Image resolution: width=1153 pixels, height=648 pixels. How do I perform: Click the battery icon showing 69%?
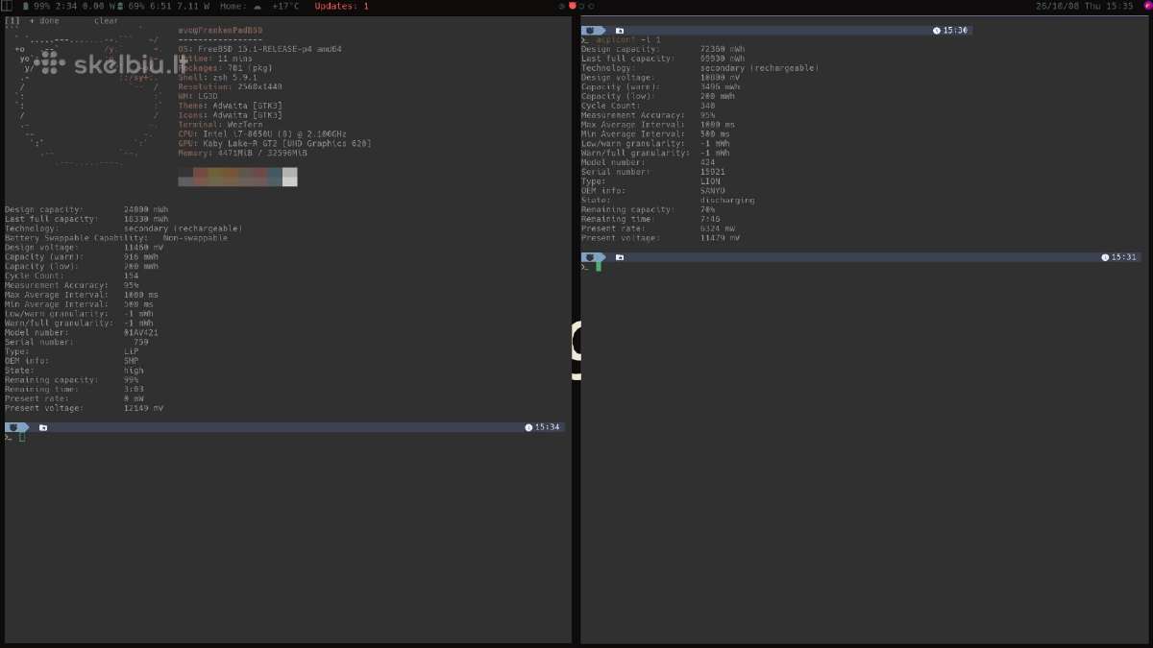[x=120, y=6]
